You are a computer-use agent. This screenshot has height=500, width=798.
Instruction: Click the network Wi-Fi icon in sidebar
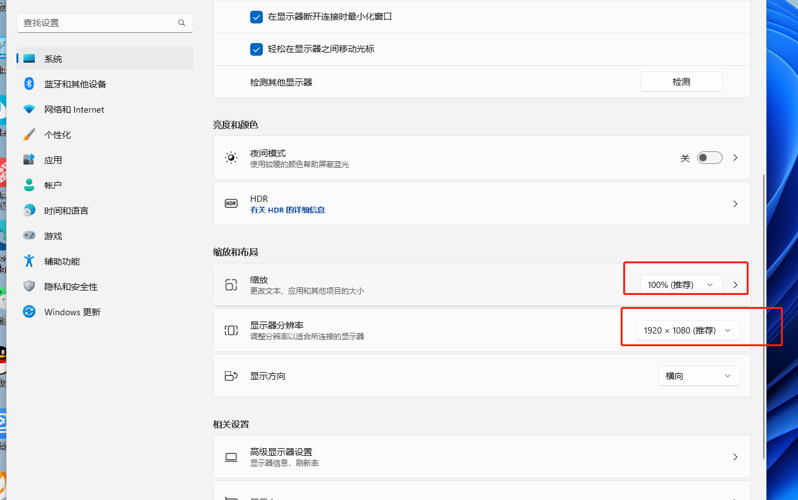click(x=28, y=109)
